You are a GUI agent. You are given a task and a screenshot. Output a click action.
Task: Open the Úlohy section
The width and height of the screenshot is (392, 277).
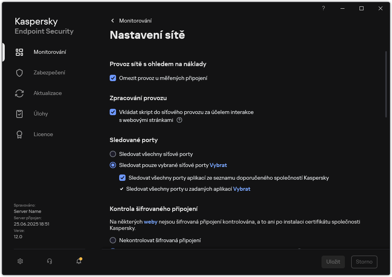(x=41, y=114)
